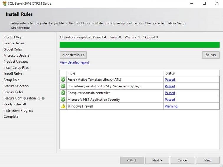The height and width of the screenshot is (167, 223).
Task: Select the Product Key step
Action: pyautogui.click(x=12, y=37)
